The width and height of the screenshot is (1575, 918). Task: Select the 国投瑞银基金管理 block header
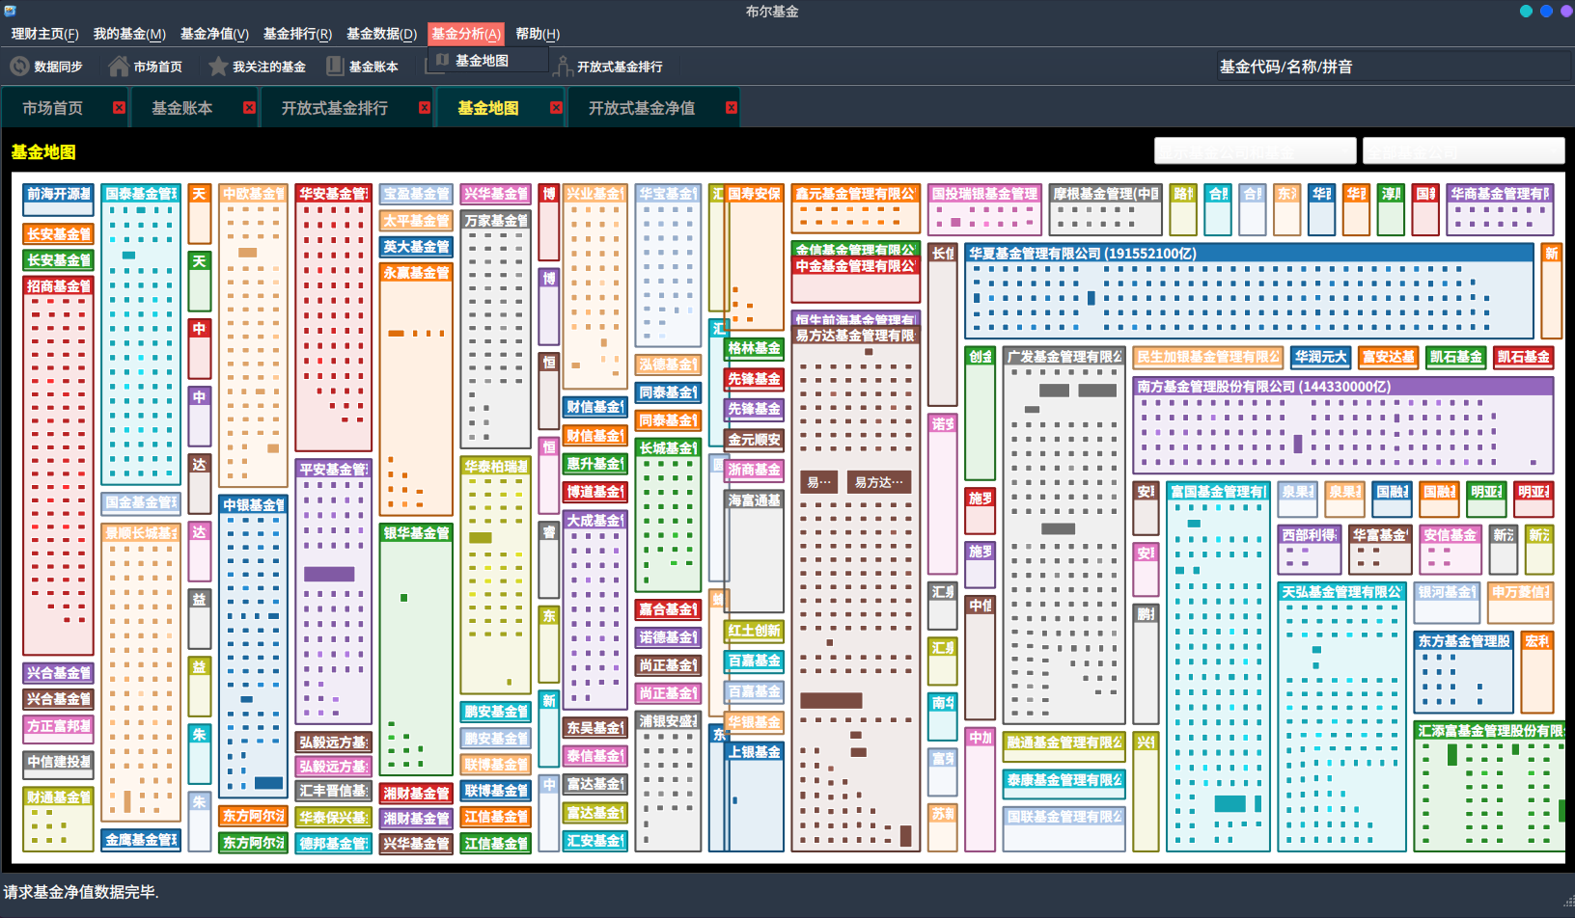(x=984, y=194)
